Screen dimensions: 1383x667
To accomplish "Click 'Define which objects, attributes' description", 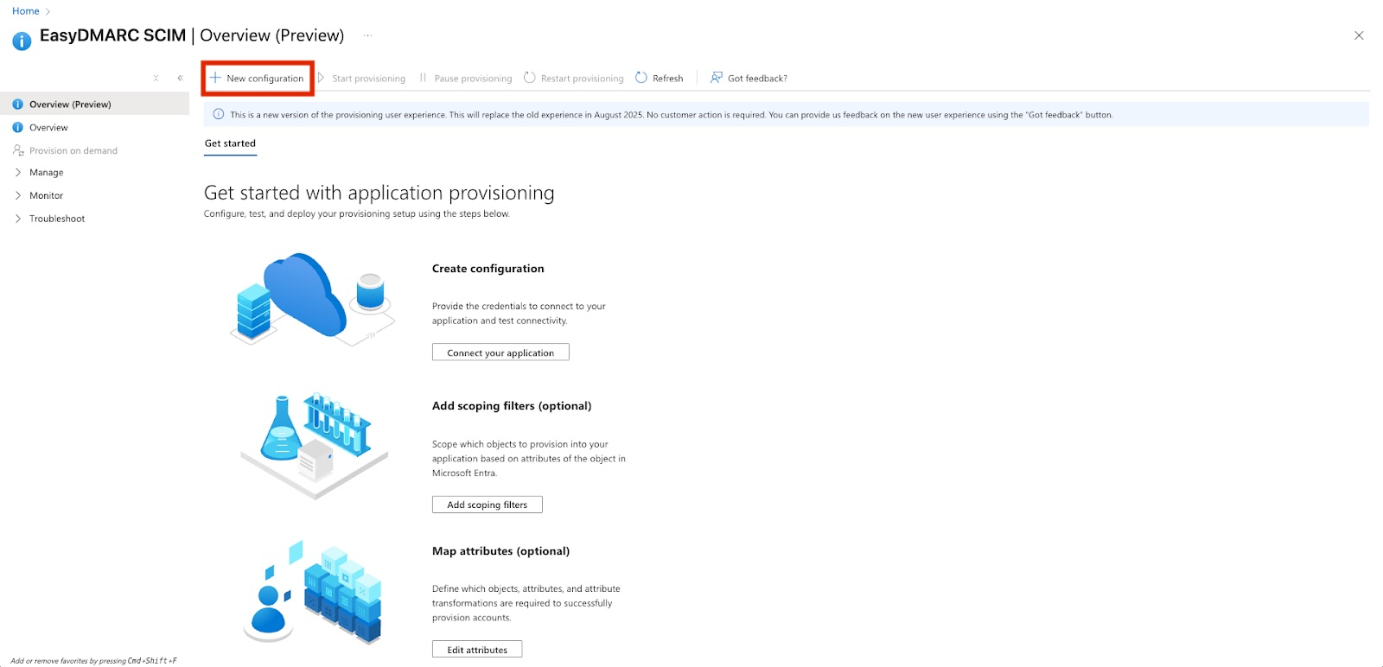I will tap(526, 603).
